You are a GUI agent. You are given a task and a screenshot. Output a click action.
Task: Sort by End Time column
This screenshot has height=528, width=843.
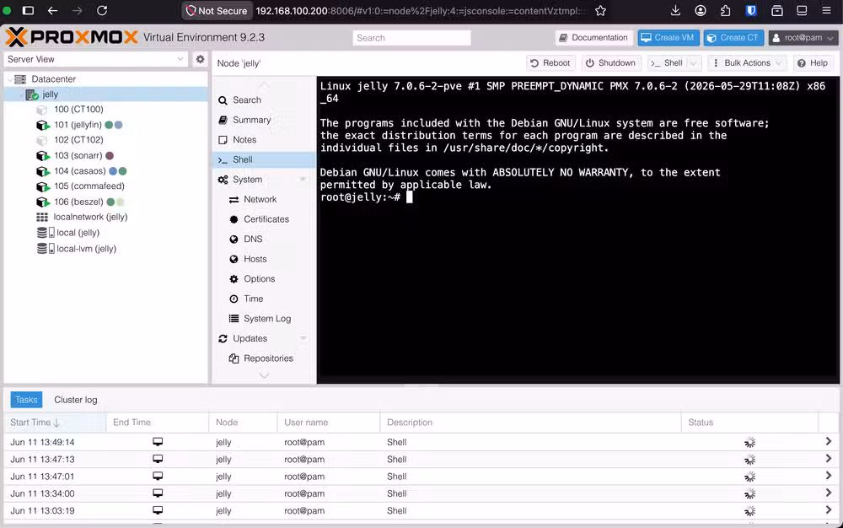[x=158, y=423]
